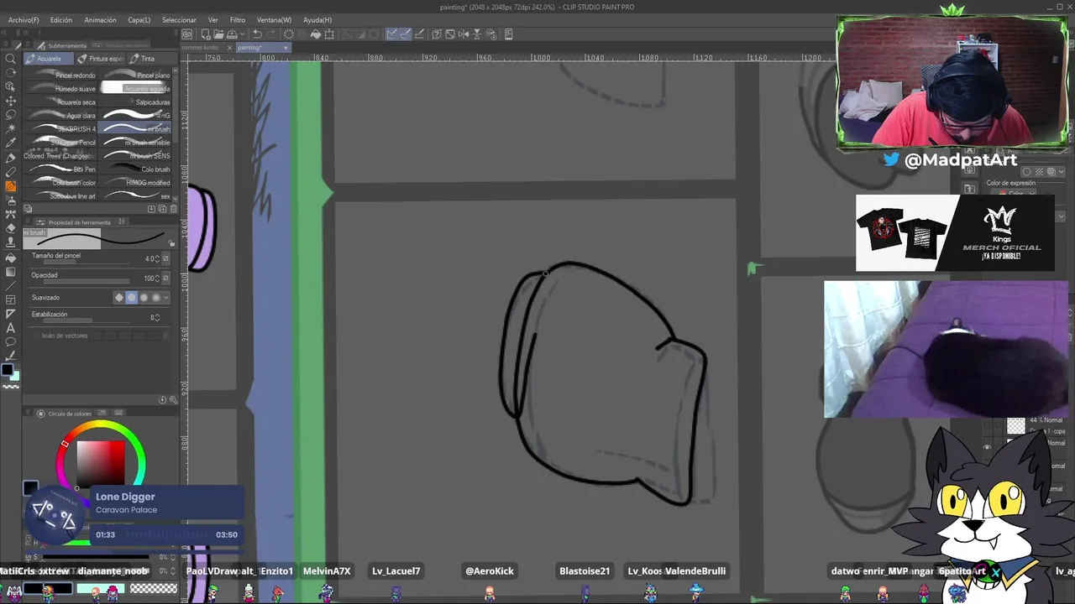The height and width of the screenshot is (604, 1075).
Task: Select the Zoom magnifier tool
Action: click(10, 59)
